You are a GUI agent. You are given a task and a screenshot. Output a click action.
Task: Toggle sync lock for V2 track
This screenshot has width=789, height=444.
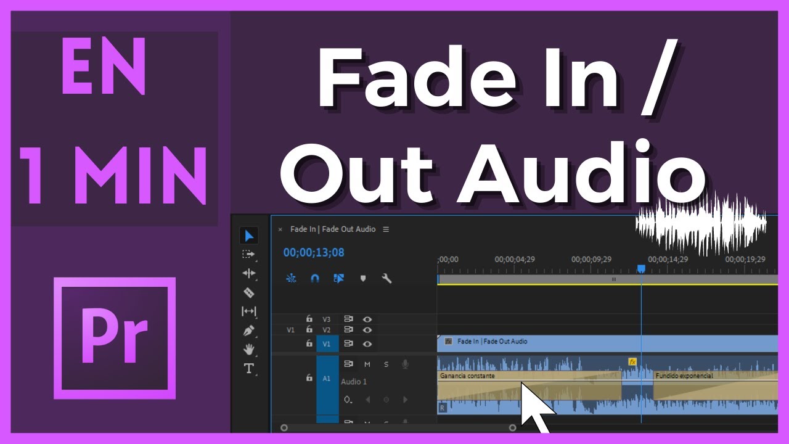click(x=348, y=330)
